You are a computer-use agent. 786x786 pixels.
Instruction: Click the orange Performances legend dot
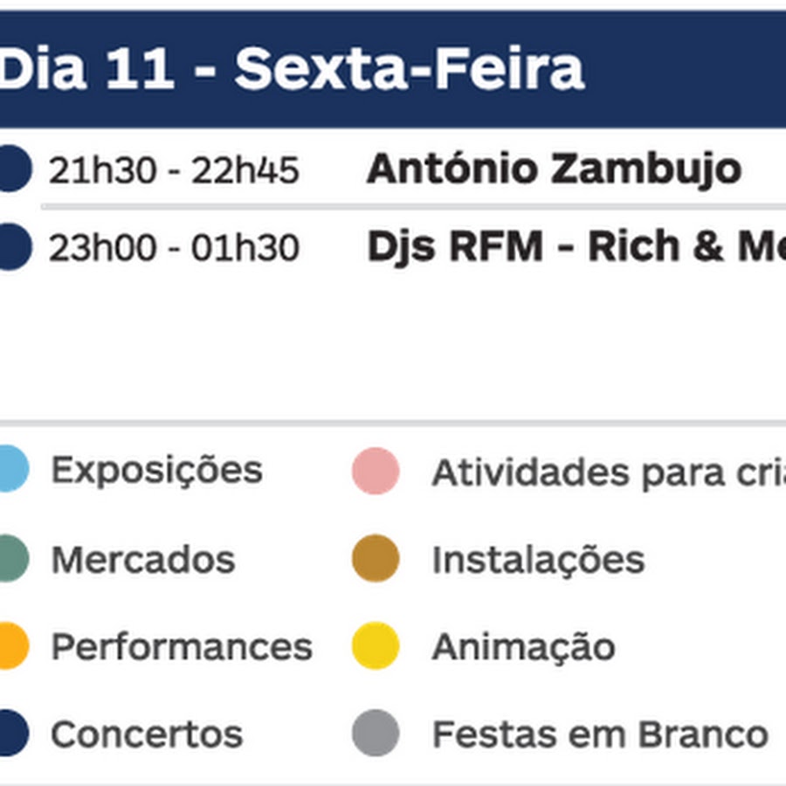(11, 645)
